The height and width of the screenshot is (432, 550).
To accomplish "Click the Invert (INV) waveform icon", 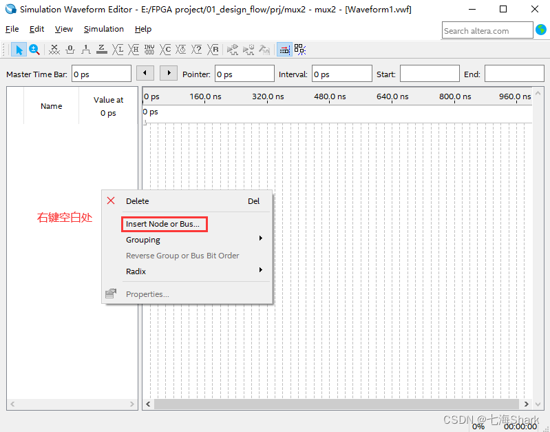I will coord(149,50).
